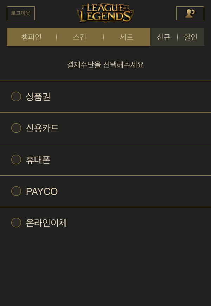Select the PAYCO radio button
211x306 pixels.
(16, 191)
